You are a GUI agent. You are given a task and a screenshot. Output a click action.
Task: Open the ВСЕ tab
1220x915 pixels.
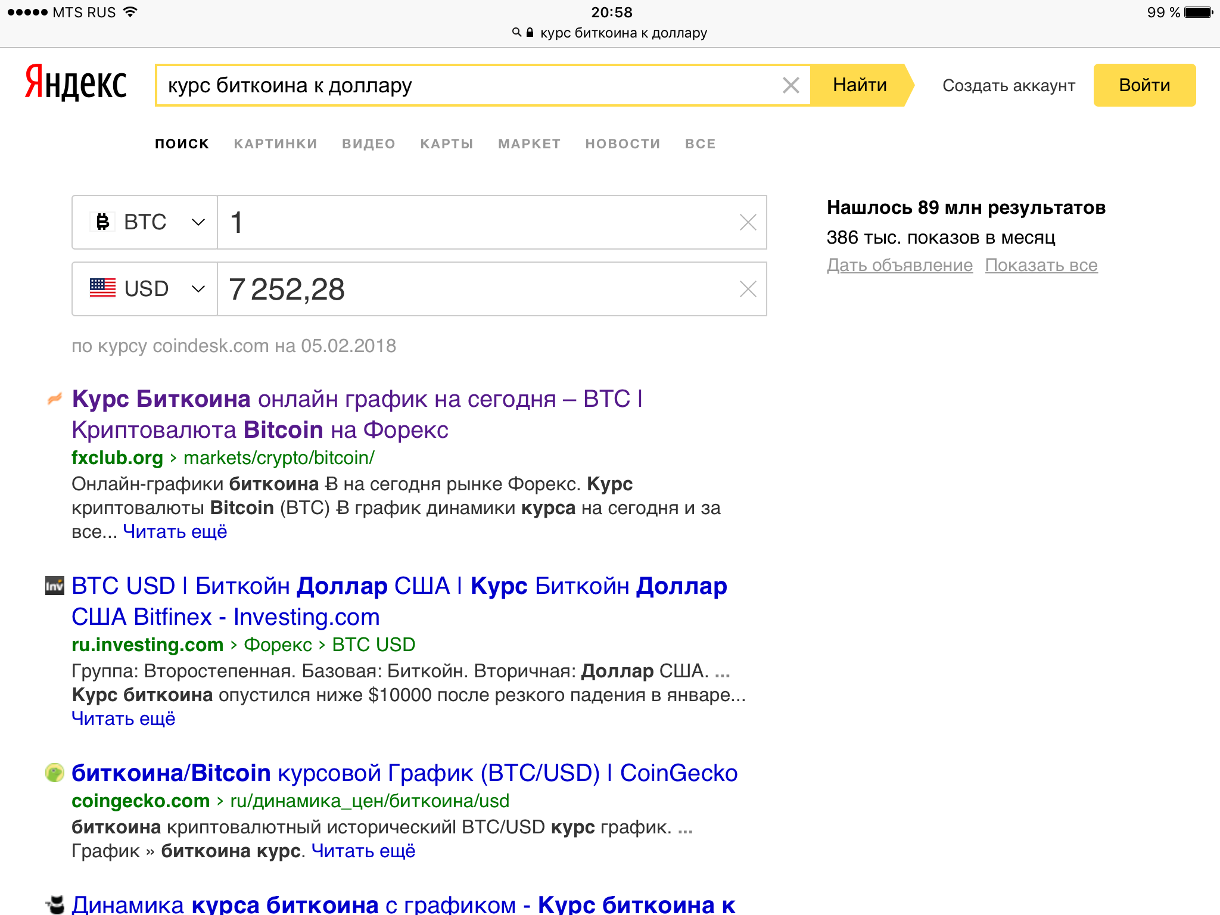700,144
